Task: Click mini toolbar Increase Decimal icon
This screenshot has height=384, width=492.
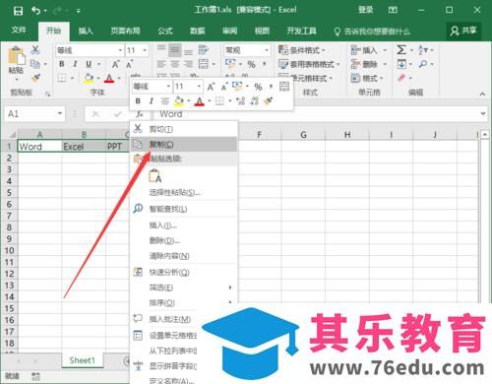Action: click(x=241, y=101)
